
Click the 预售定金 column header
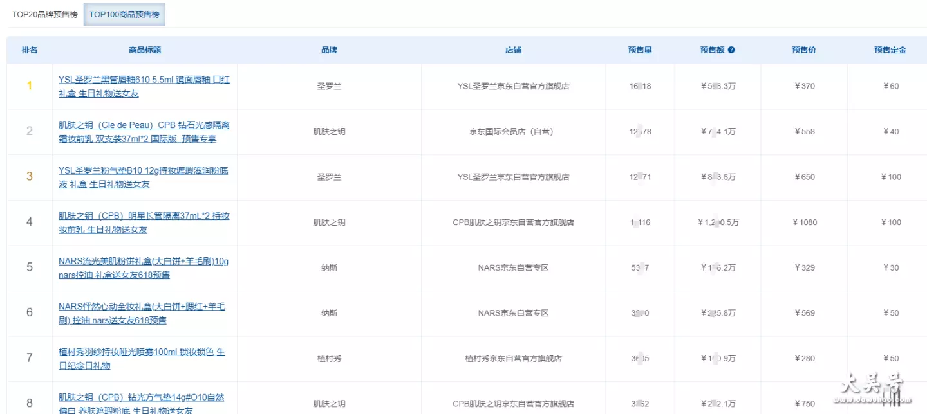tap(890, 50)
